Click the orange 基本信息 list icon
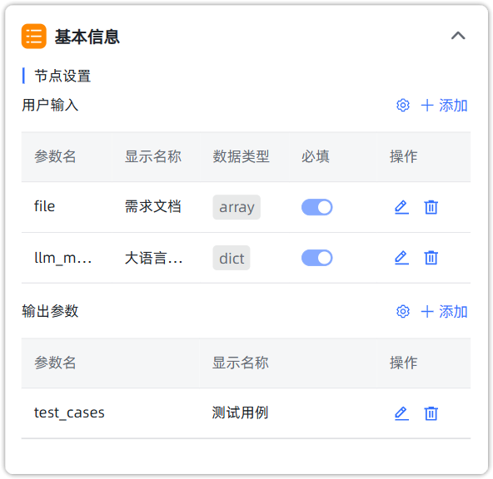The image size is (493, 479). (x=34, y=36)
